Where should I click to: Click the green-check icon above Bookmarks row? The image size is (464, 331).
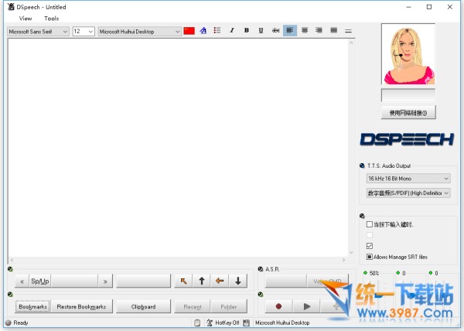point(10,295)
